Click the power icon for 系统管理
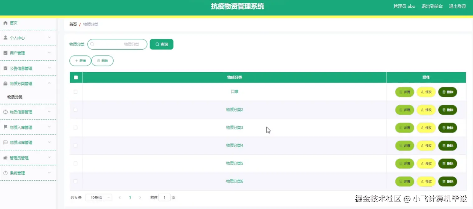Image resolution: width=473 pixels, height=209 pixels. (x=5, y=173)
